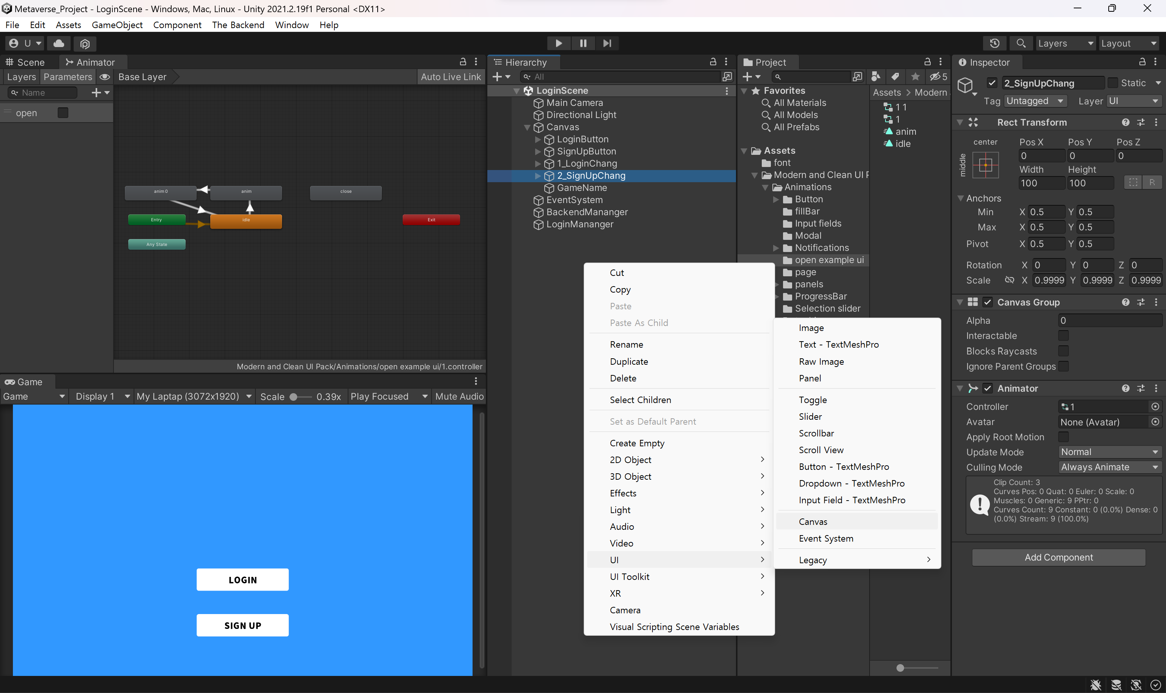Expand the LoginButton hierarchy item
The width and height of the screenshot is (1166, 693).
coord(537,139)
